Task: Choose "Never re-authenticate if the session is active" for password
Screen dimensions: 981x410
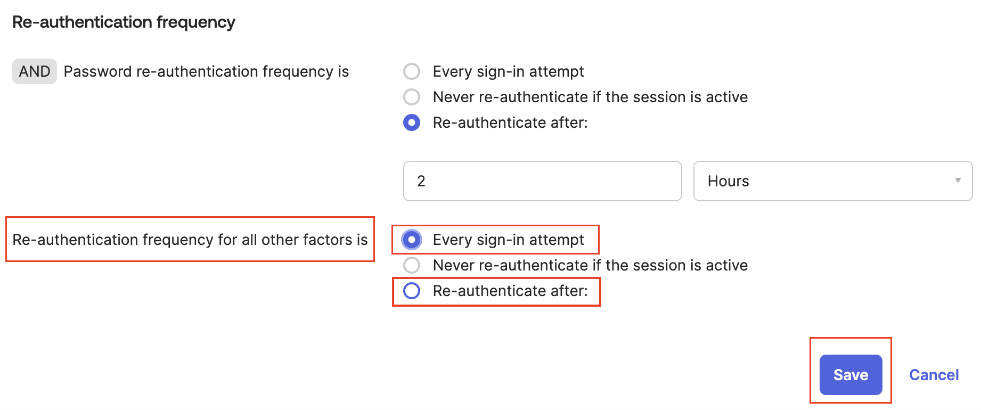Action: click(x=411, y=97)
